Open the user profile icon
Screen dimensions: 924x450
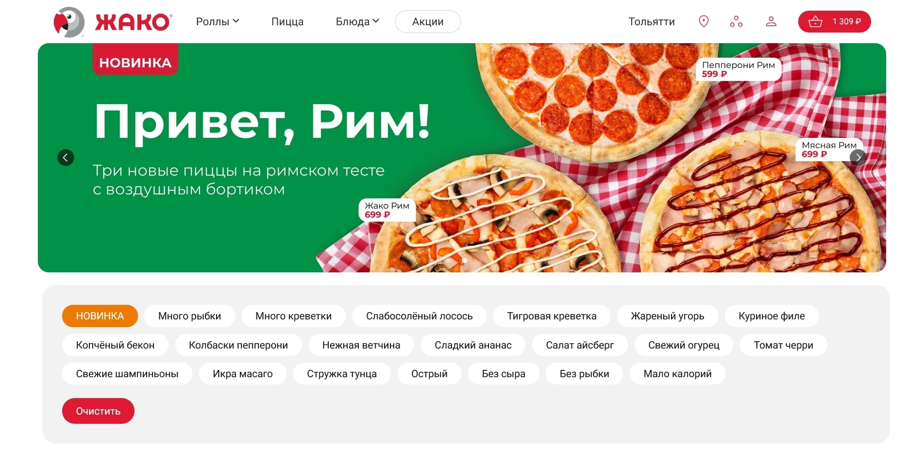click(x=771, y=21)
